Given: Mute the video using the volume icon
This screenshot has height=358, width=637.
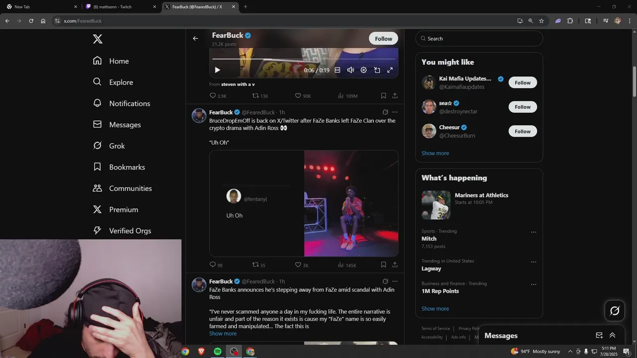Looking at the screenshot, I should (350, 70).
